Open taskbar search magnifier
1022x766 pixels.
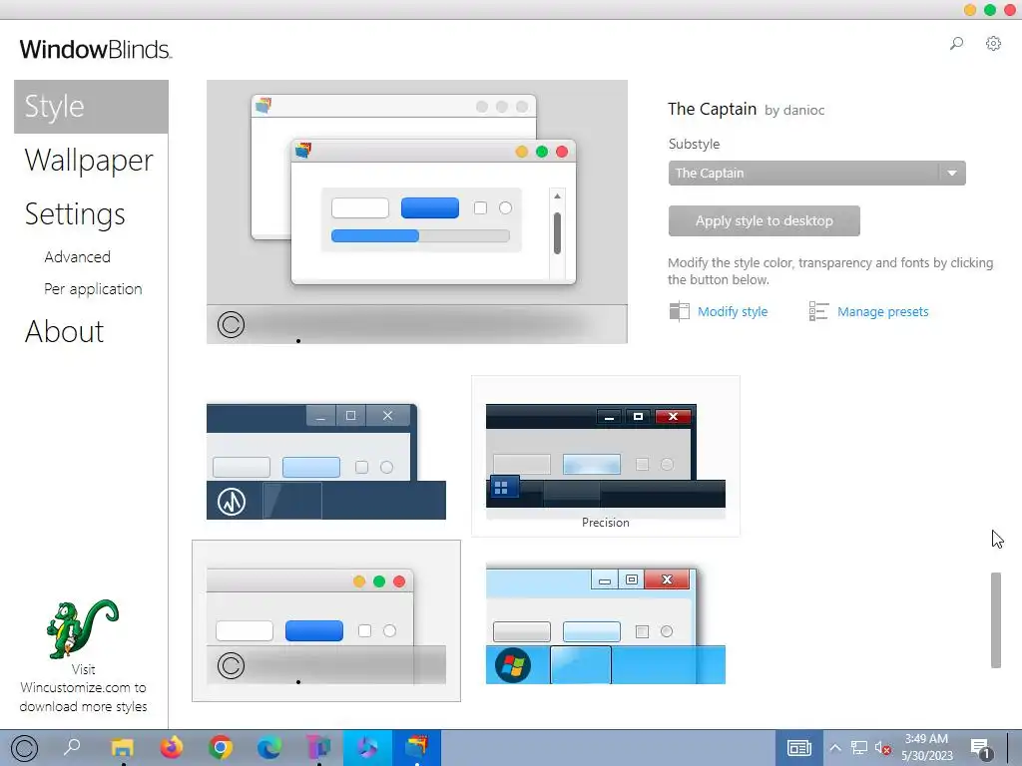coord(72,746)
